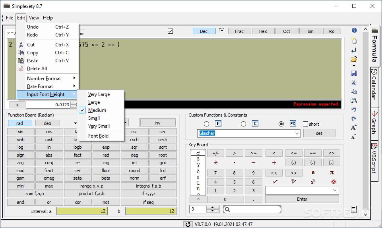Viewport: 382px width, 228px height.
Task: Convert display to Hex
Action: pyautogui.click(x=263, y=31)
